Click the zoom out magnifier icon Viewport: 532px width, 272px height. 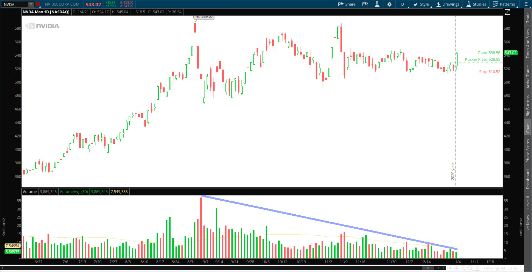pyautogui.click(x=469, y=268)
